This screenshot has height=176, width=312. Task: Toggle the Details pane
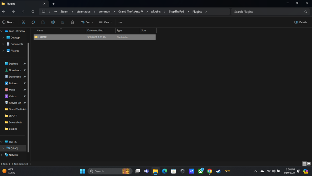click(x=300, y=22)
